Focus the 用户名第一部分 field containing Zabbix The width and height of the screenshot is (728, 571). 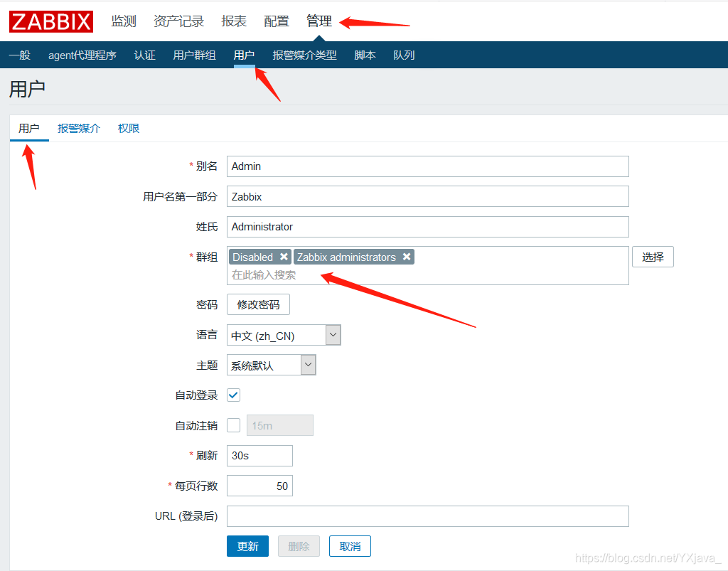(427, 196)
